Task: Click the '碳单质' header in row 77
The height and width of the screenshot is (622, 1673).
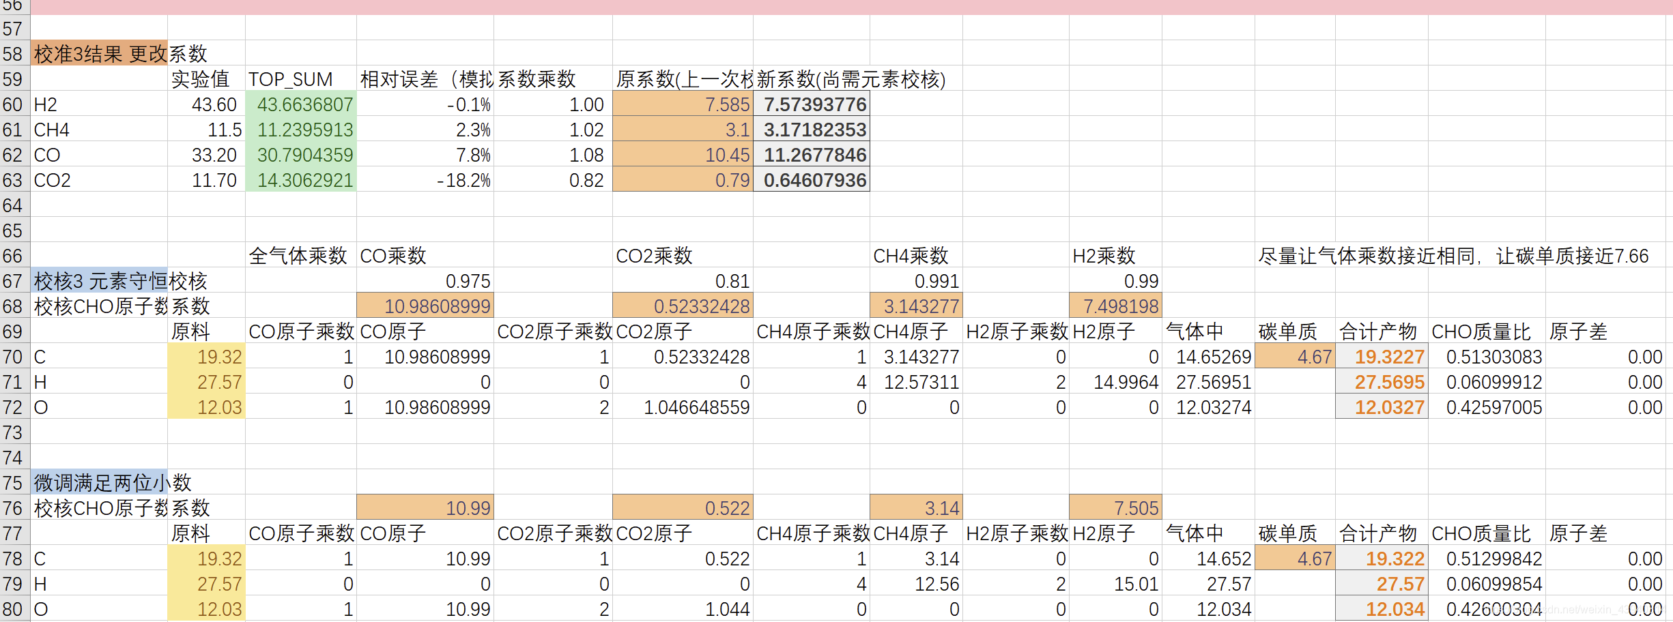Action: (x=1295, y=533)
